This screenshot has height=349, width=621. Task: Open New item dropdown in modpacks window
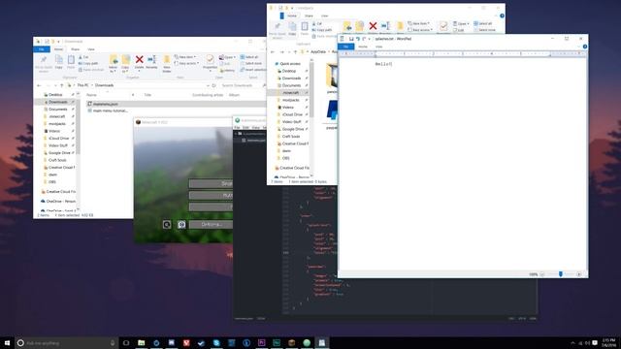coord(419,23)
